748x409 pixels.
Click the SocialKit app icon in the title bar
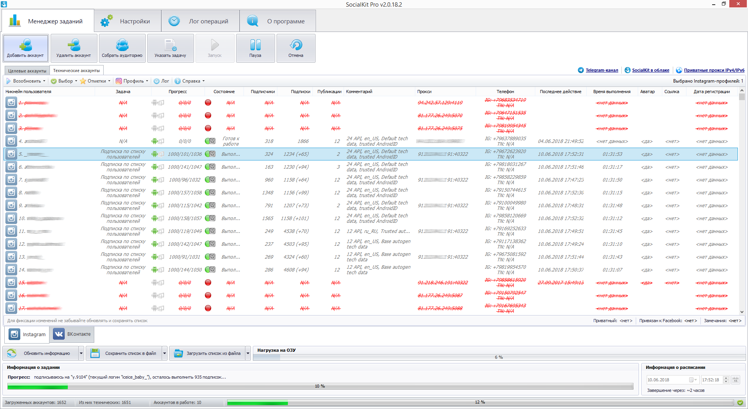(x=4, y=4)
